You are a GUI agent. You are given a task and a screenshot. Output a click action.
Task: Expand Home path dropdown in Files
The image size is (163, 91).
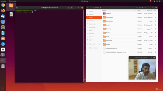(x=100, y=8)
